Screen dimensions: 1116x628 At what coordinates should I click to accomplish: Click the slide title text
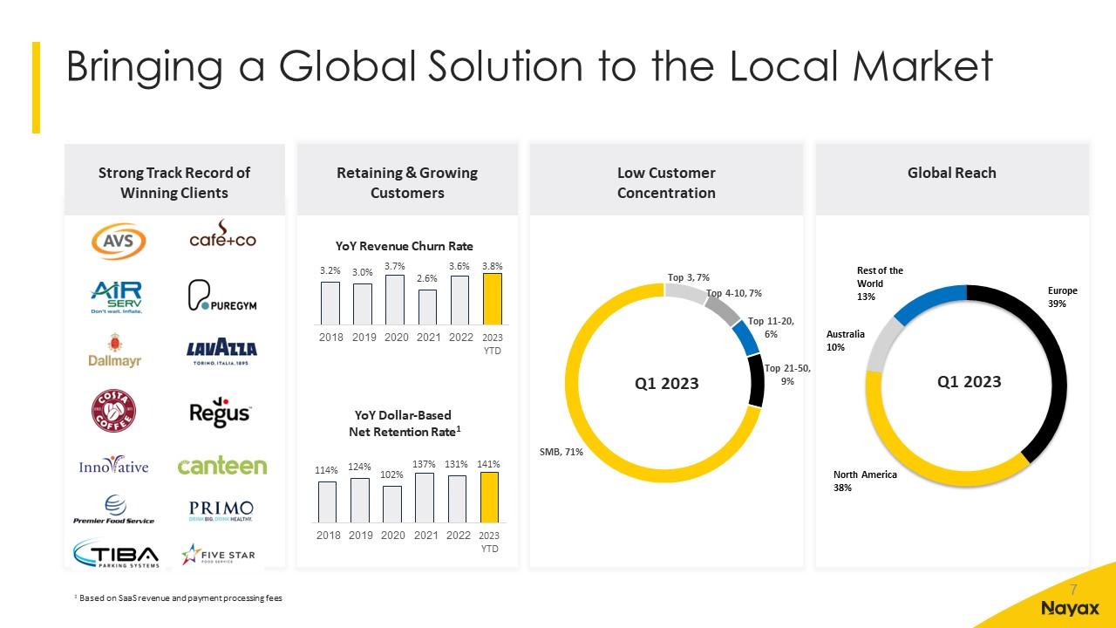[530, 67]
